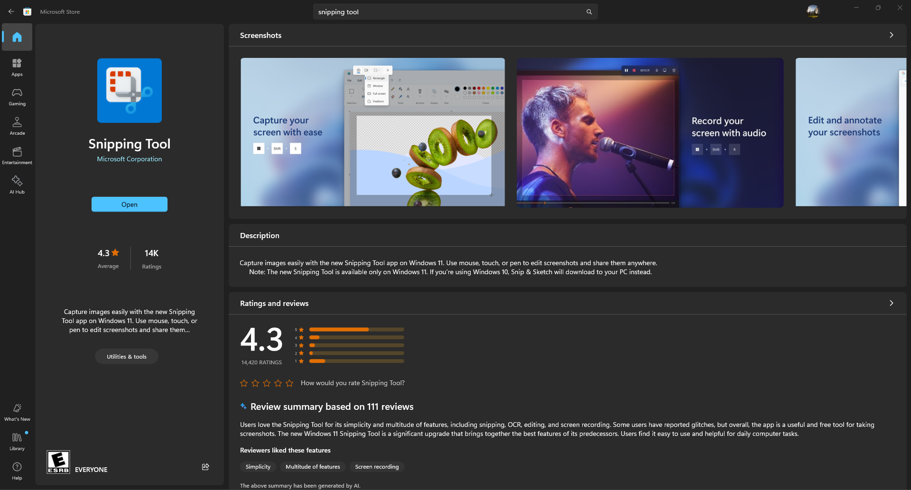The image size is (911, 490).
Task: Open the Snipping Tool app
Action: pos(130,204)
